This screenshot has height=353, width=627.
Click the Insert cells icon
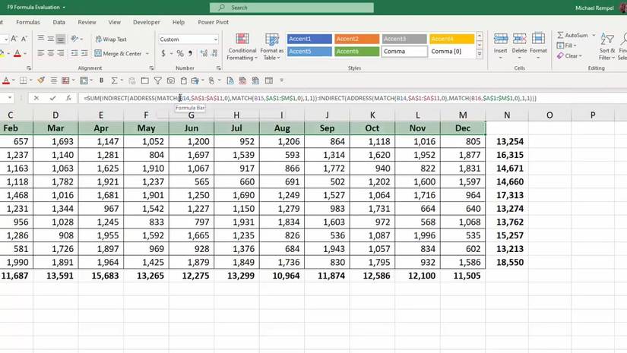500,39
